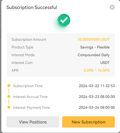Click the Interest Payment Time timeline dot
Screen dimensions: 120x133
coord(9,107)
